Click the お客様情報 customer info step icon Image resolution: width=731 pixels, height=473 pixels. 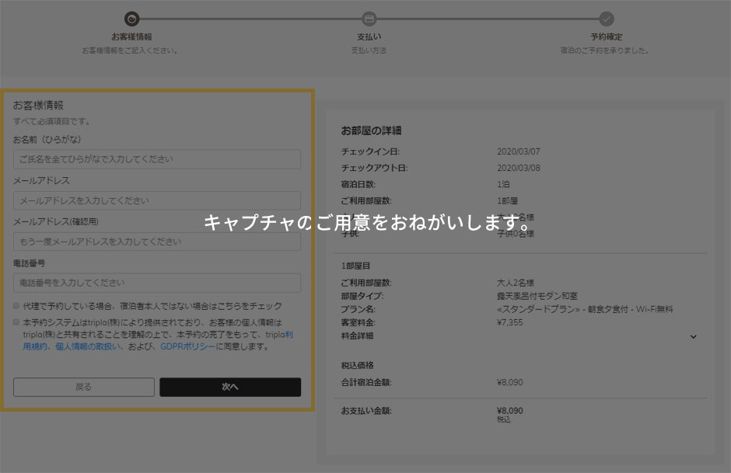click(x=132, y=21)
